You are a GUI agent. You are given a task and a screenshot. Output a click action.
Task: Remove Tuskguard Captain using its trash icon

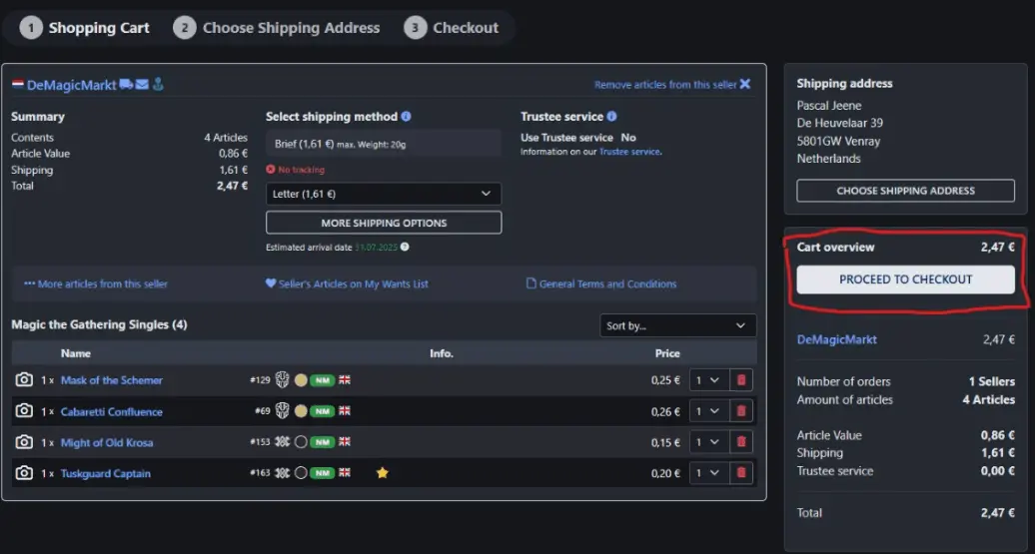pyautogui.click(x=740, y=473)
